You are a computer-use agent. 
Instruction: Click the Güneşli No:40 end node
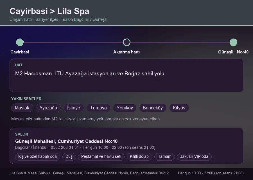233,42
